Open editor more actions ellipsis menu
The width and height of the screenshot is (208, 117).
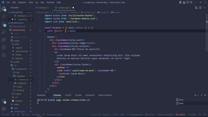[204, 8]
